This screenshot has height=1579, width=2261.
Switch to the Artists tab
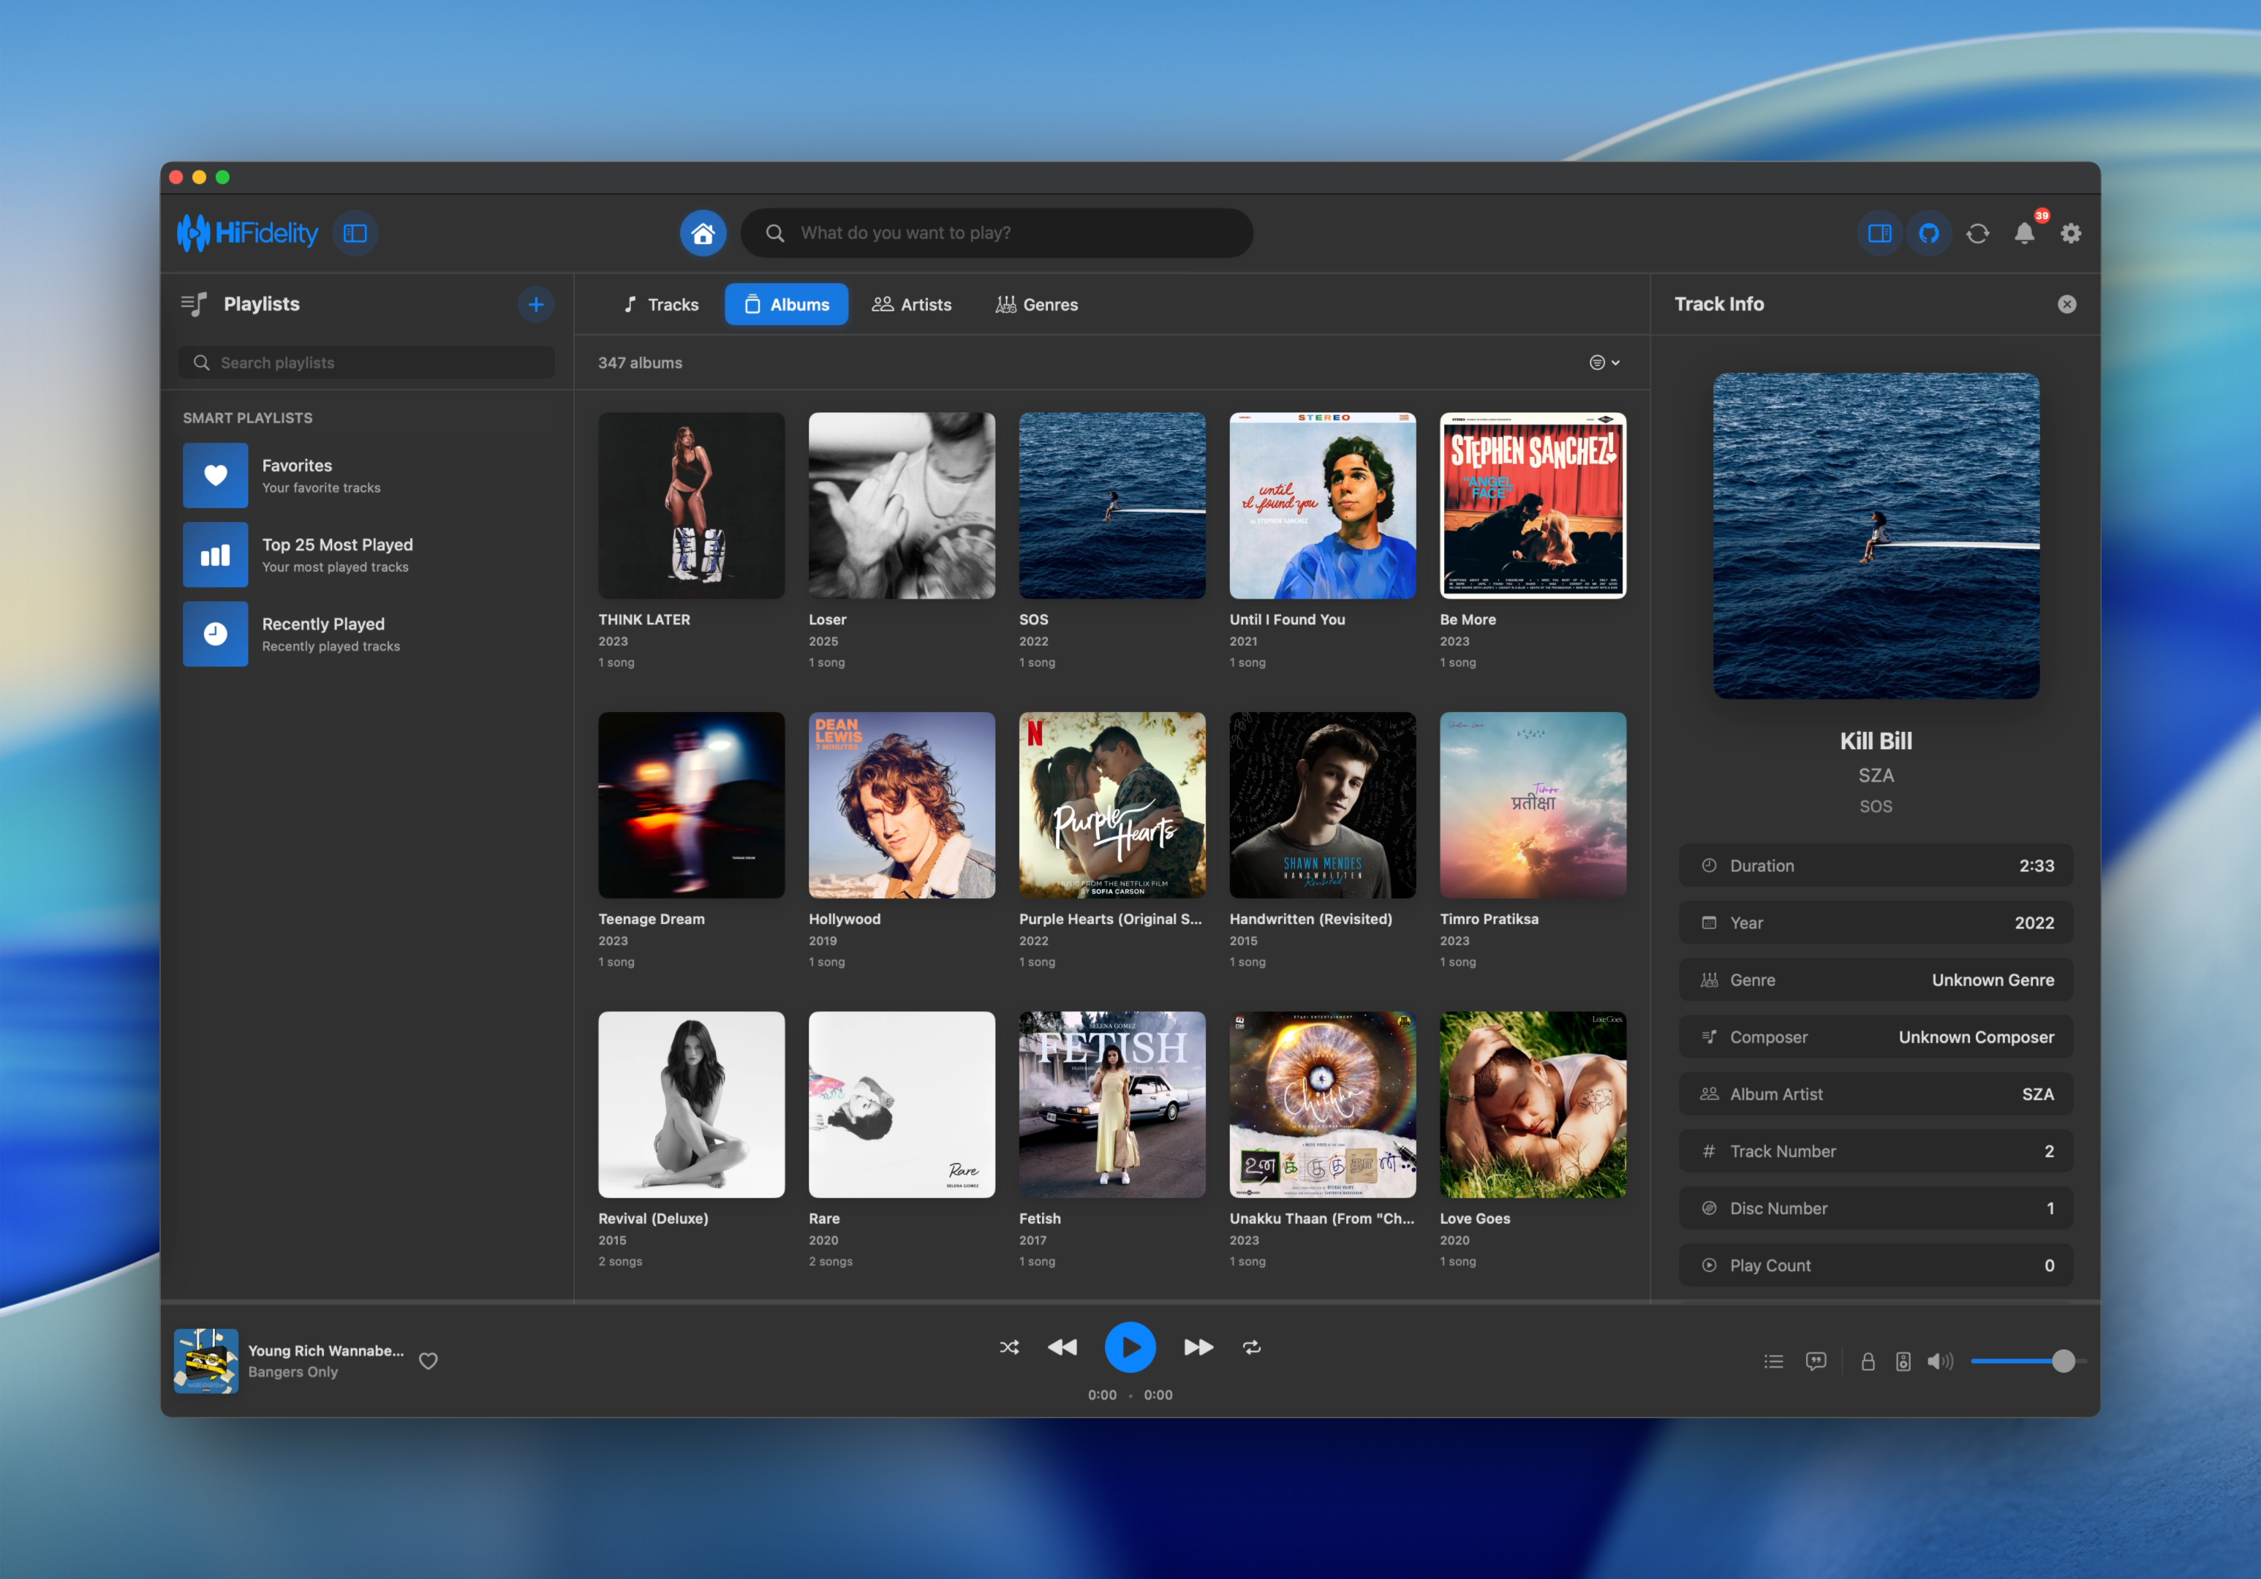912,304
